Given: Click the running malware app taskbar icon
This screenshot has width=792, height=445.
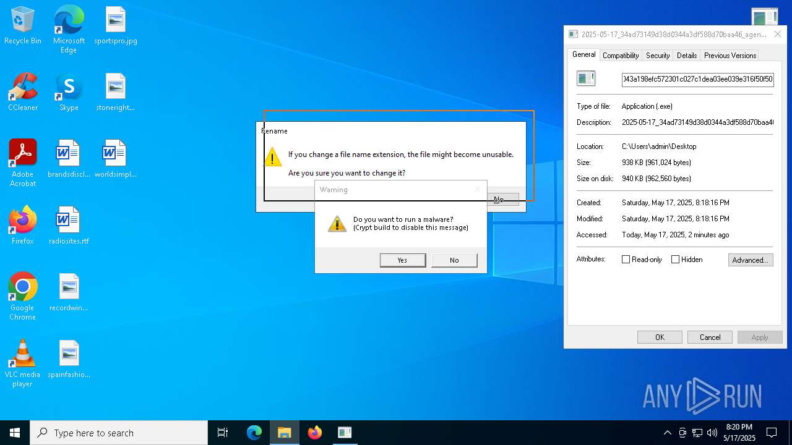Looking at the screenshot, I should click(x=345, y=433).
